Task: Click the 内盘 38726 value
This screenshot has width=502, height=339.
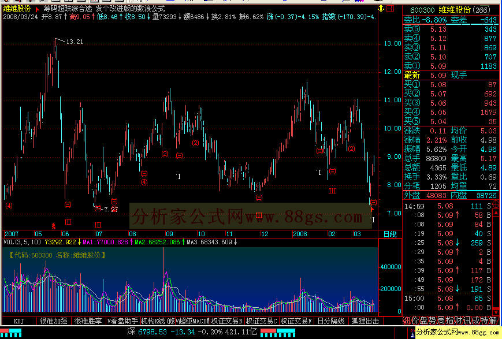Action: coord(486,195)
